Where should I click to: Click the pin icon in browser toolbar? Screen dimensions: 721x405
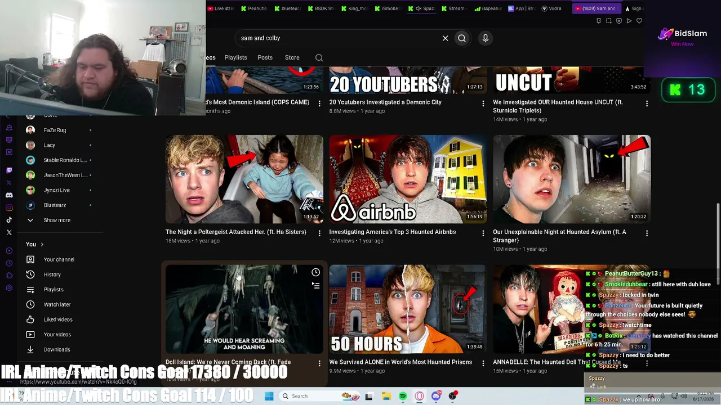tap(599, 21)
